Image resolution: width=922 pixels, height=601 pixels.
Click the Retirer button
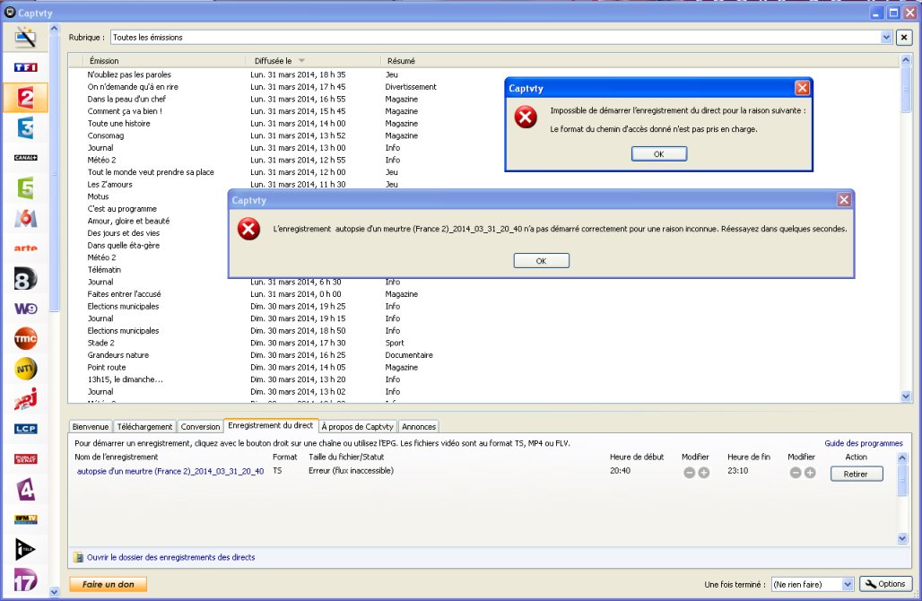pyautogui.click(x=856, y=474)
